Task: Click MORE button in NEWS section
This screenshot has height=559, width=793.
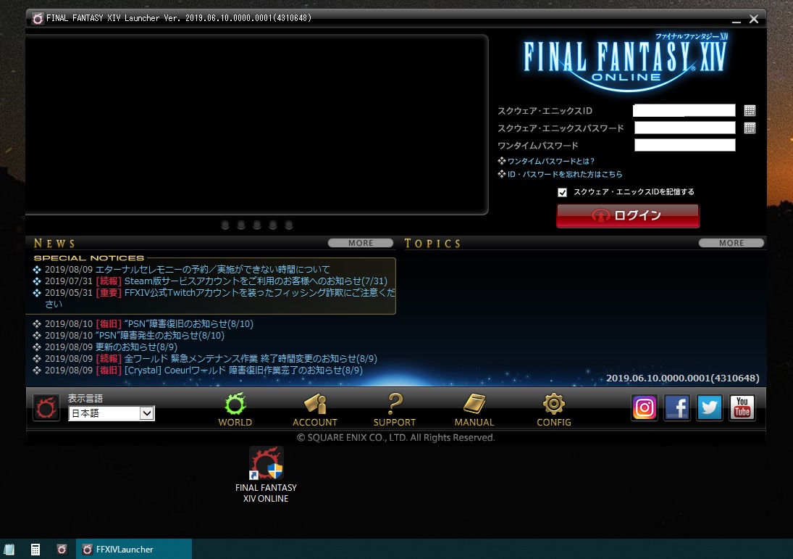Action: tap(361, 243)
